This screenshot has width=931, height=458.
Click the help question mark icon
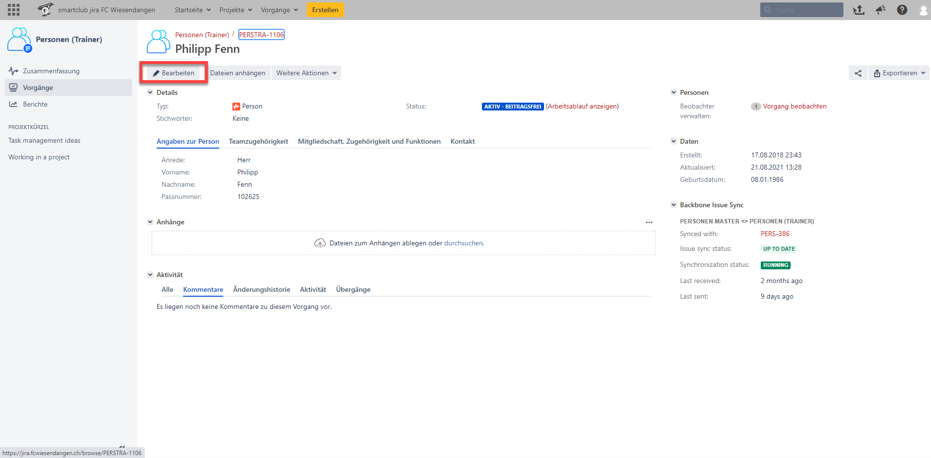[902, 10]
